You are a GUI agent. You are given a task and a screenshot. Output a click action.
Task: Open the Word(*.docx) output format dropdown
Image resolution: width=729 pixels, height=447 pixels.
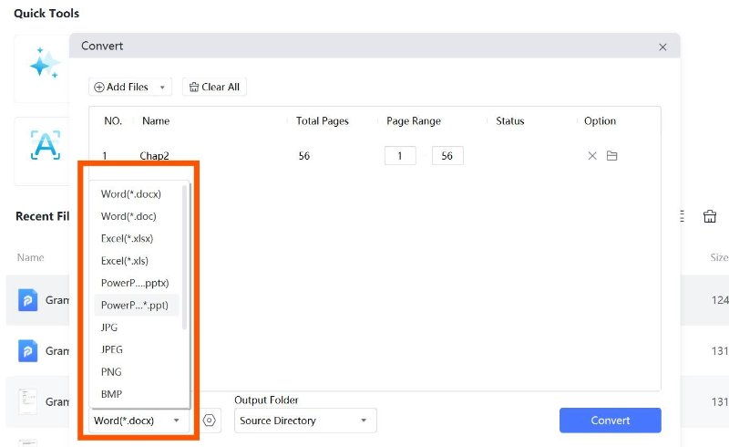(x=137, y=421)
